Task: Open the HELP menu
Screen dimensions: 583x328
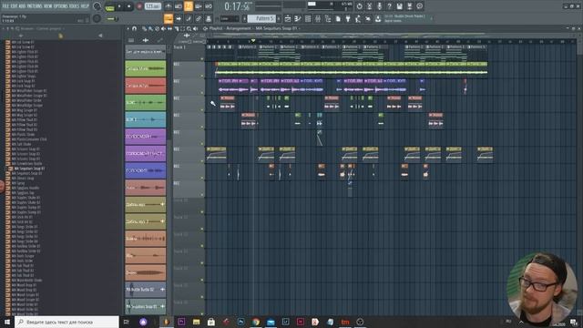Action: click(85, 6)
